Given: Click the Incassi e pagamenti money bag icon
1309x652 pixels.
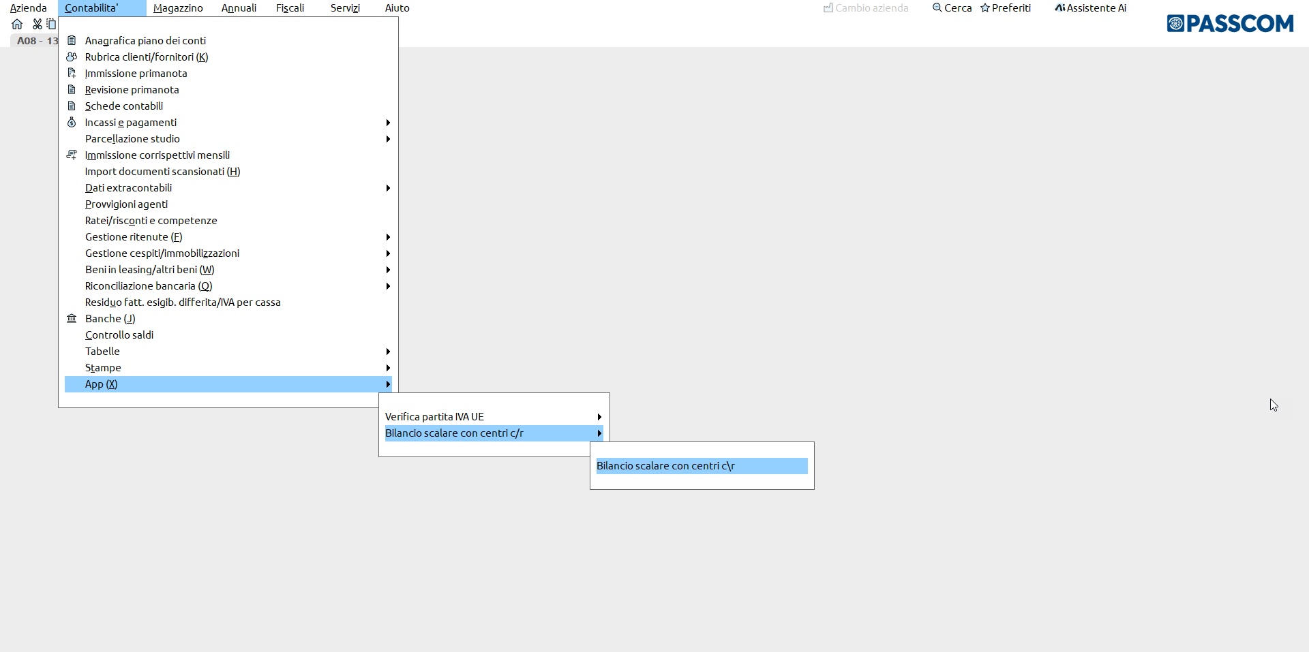Looking at the screenshot, I should click(x=72, y=123).
